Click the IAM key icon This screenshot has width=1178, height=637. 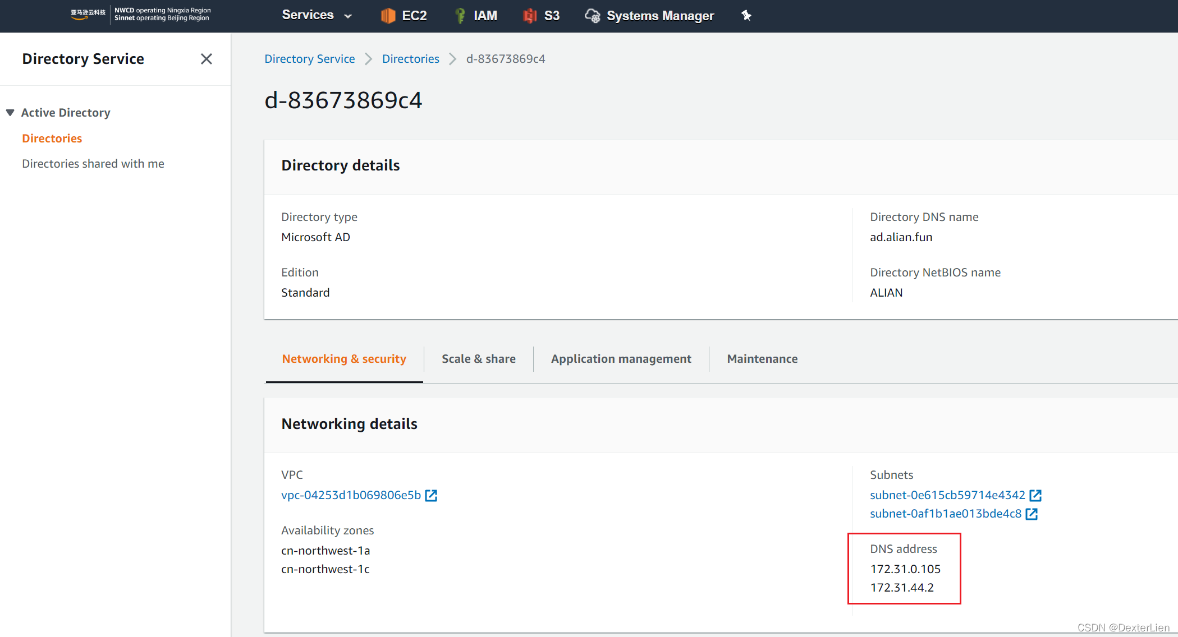[x=460, y=16]
